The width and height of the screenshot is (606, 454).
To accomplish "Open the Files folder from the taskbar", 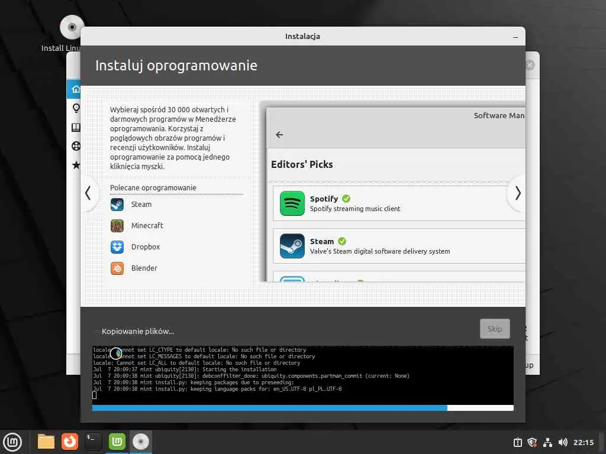I will [x=46, y=442].
